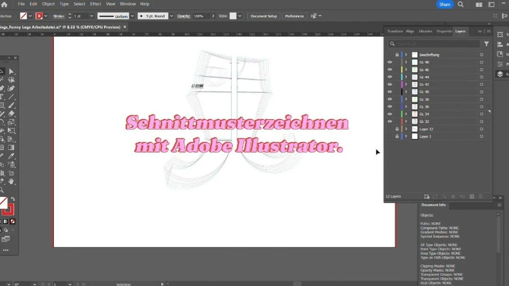Click the Stroke label link

pos(59,16)
